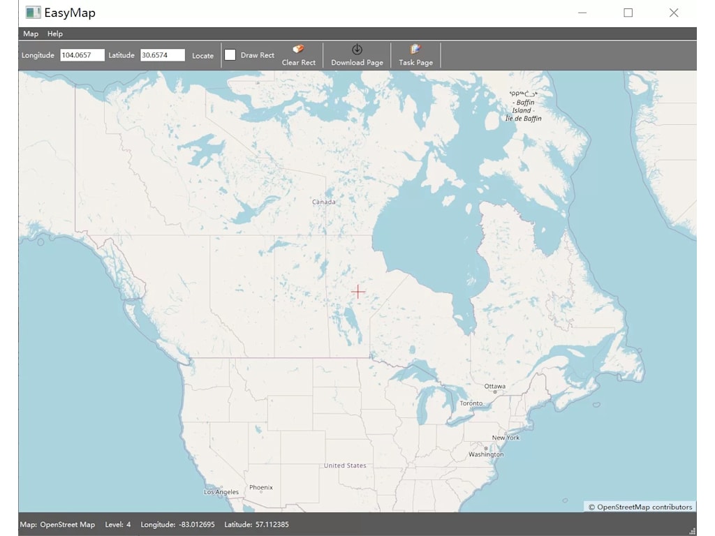715x536 pixels.
Task: Click the Toronto label on the map
Action: 472,403
